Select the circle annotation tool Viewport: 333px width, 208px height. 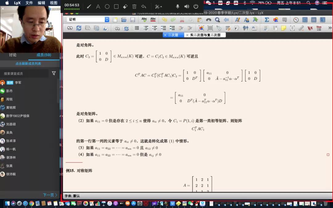point(107,6)
